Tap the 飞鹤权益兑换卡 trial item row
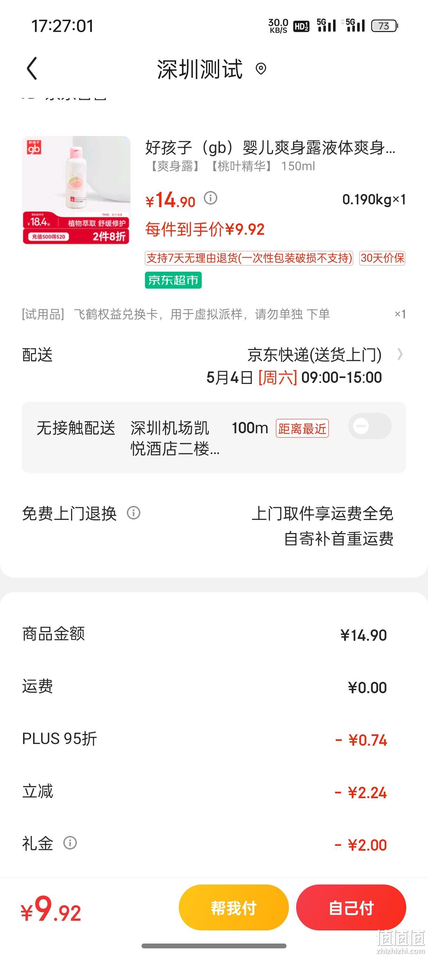The width and height of the screenshot is (428, 957). coord(214,314)
